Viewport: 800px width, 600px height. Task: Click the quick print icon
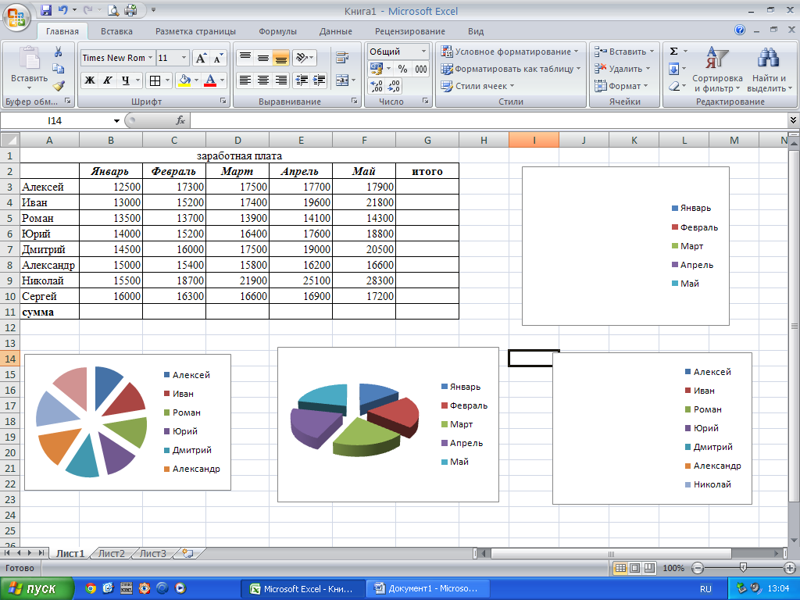130,9
